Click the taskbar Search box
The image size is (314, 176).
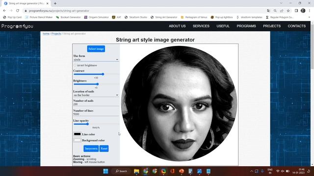click(x=121, y=171)
